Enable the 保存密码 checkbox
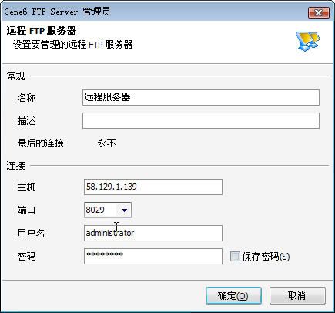335x313 pixels. click(x=235, y=256)
